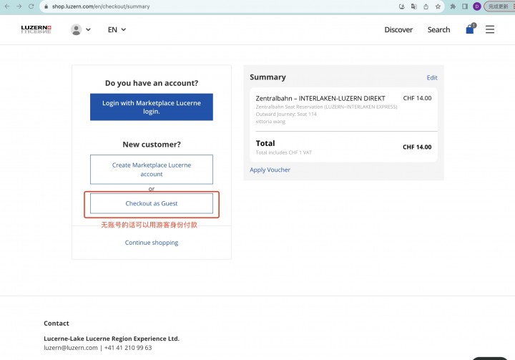Bookmark page with the star icon
This screenshot has width=515, height=360.
pyautogui.click(x=438, y=6)
